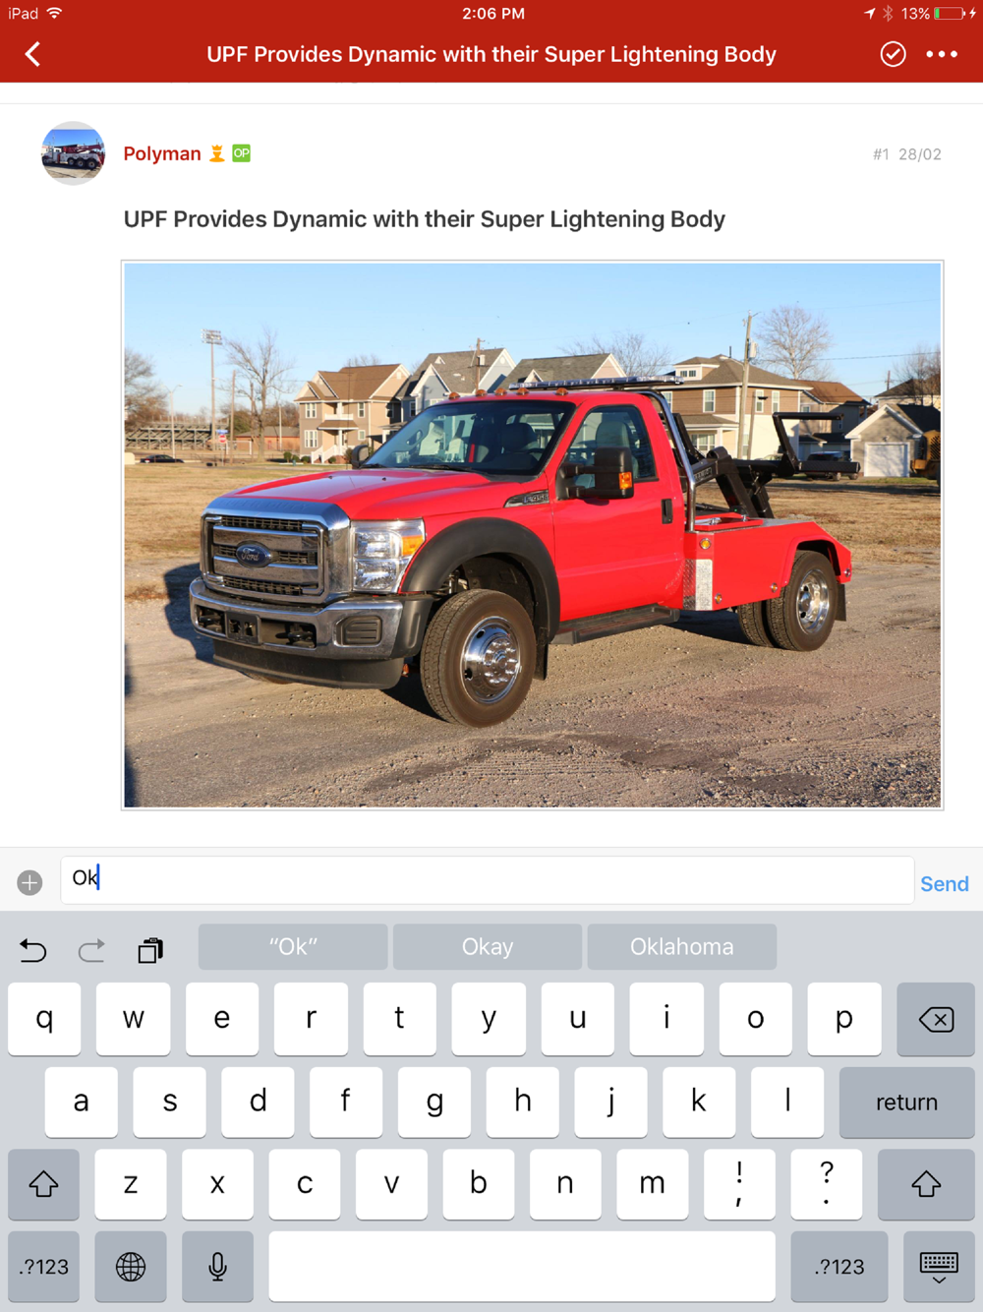Tap the globe language switch key
The height and width of the screenshot is (1312, 983).
(131, 1267)
